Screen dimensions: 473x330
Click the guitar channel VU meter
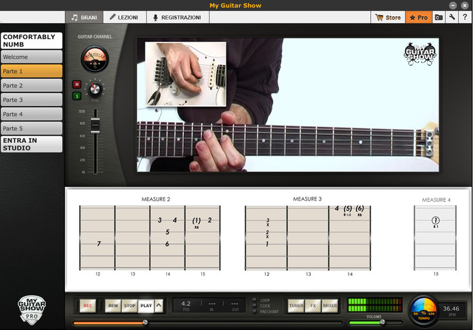[95, 59]
